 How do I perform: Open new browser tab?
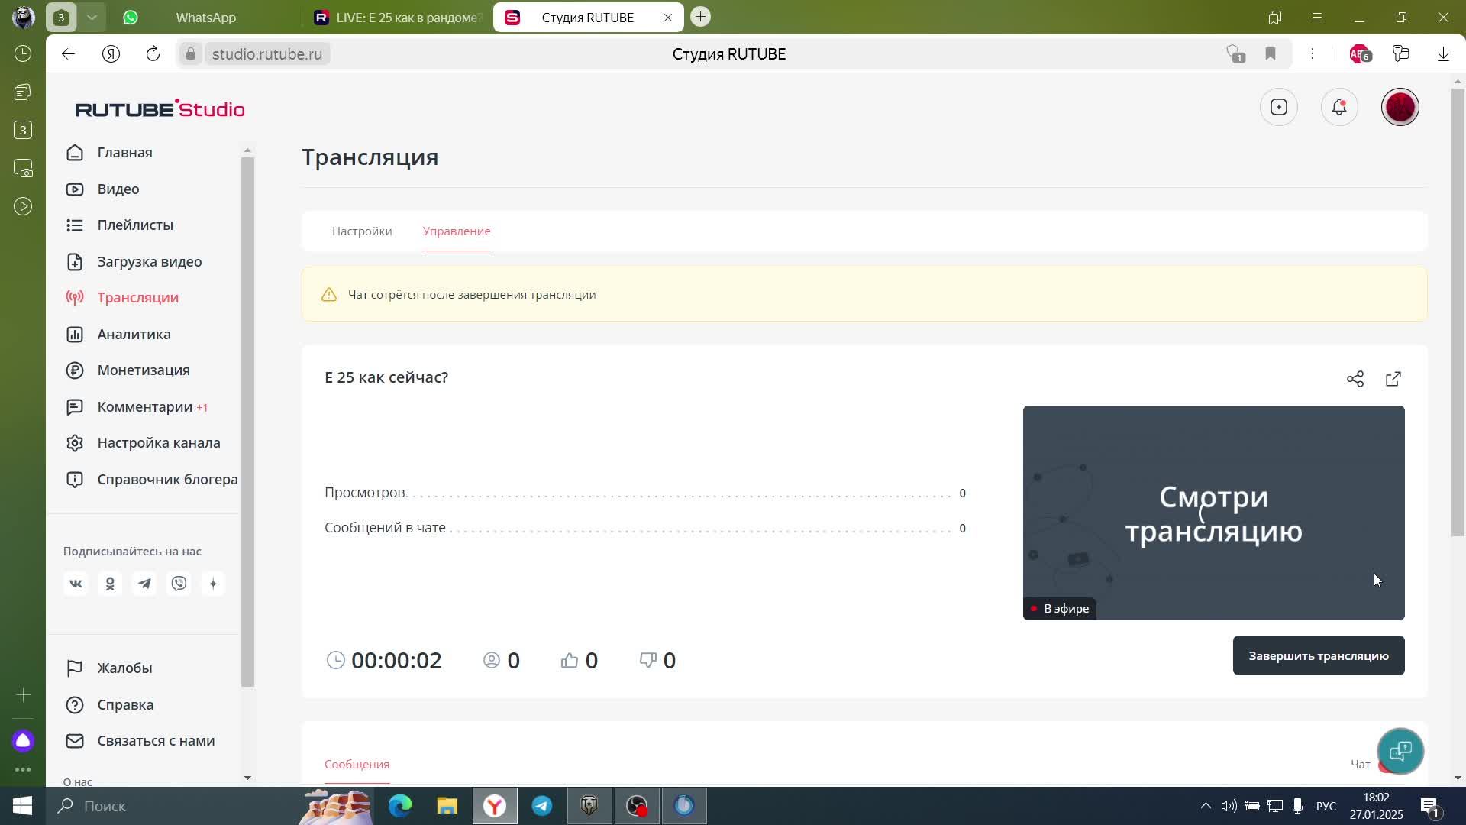tap(700, 17)
